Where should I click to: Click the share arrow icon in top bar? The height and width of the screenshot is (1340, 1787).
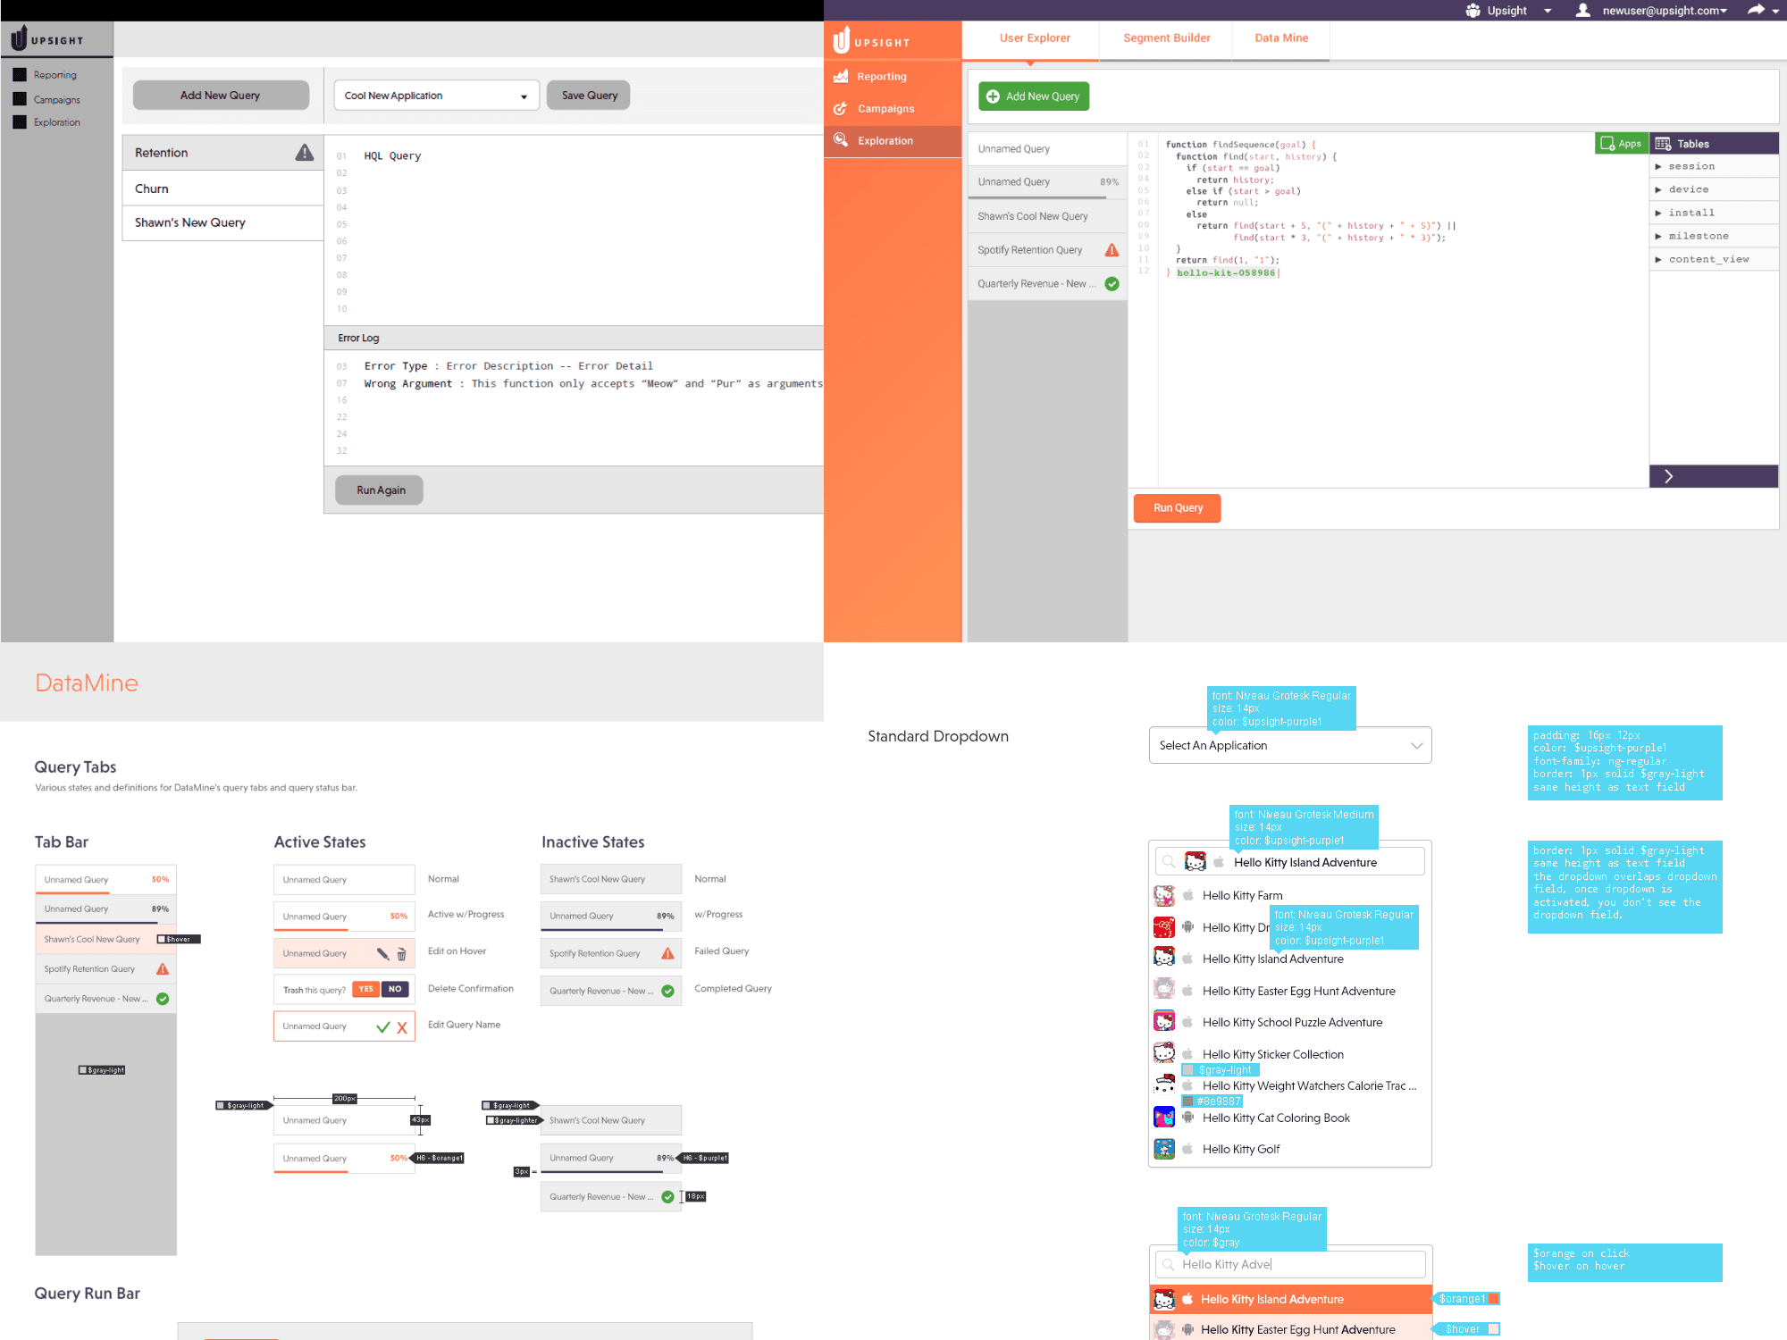(x=1756, y=10)
